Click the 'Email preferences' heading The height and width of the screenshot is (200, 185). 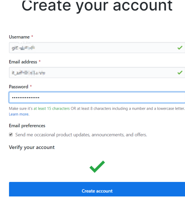tap(27, 126)
